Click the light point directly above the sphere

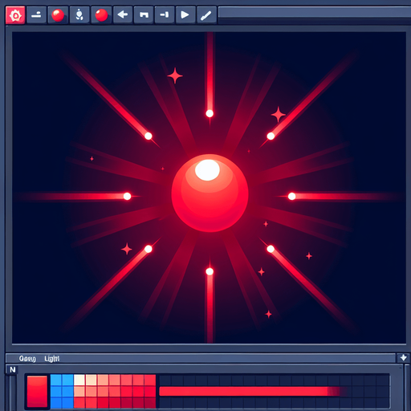210,113
